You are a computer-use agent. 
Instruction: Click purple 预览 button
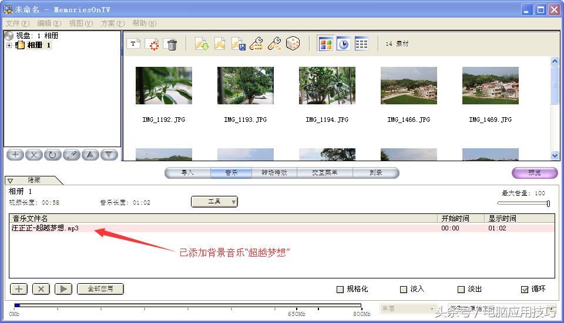click(535, 172)
